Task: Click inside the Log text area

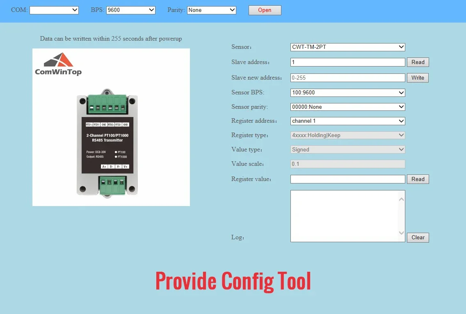Action: click(344, 216)
